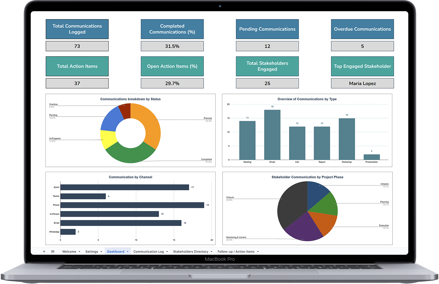Select the Total Communications Logged value cell
Screen dimensions: 439x284
coord(77,46)
